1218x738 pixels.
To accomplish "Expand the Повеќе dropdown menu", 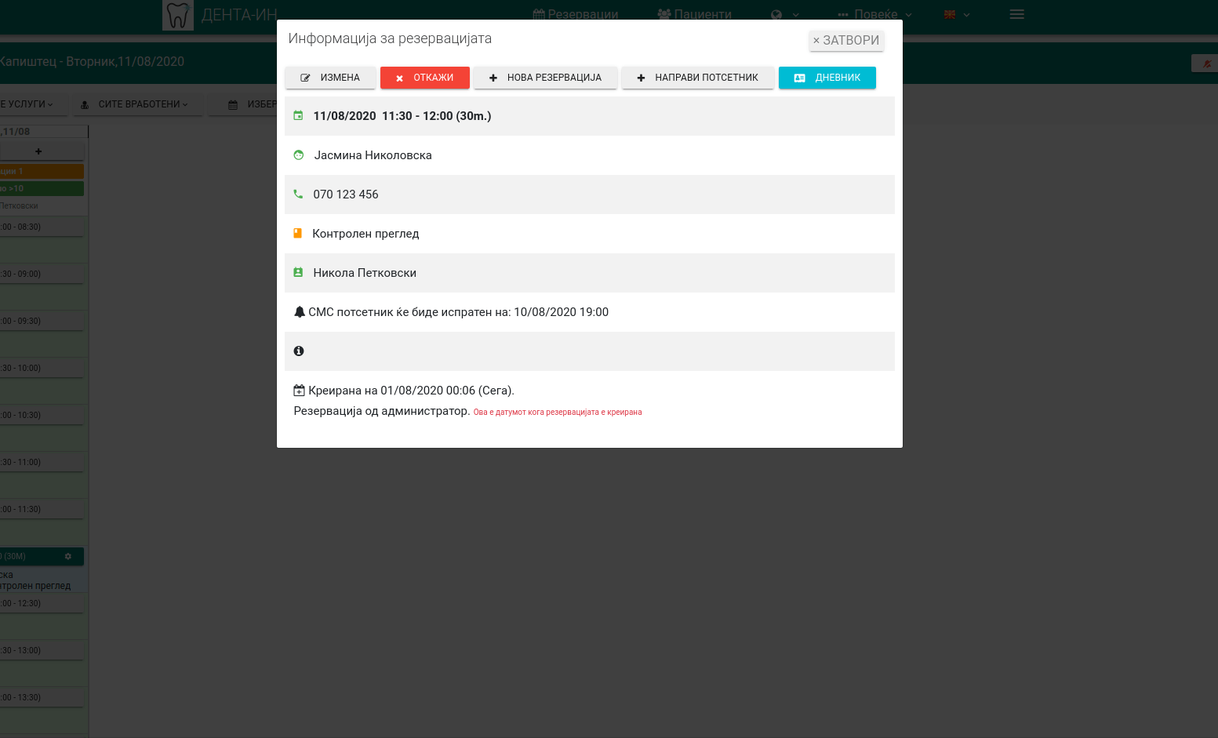I will (x=874, y=15).
